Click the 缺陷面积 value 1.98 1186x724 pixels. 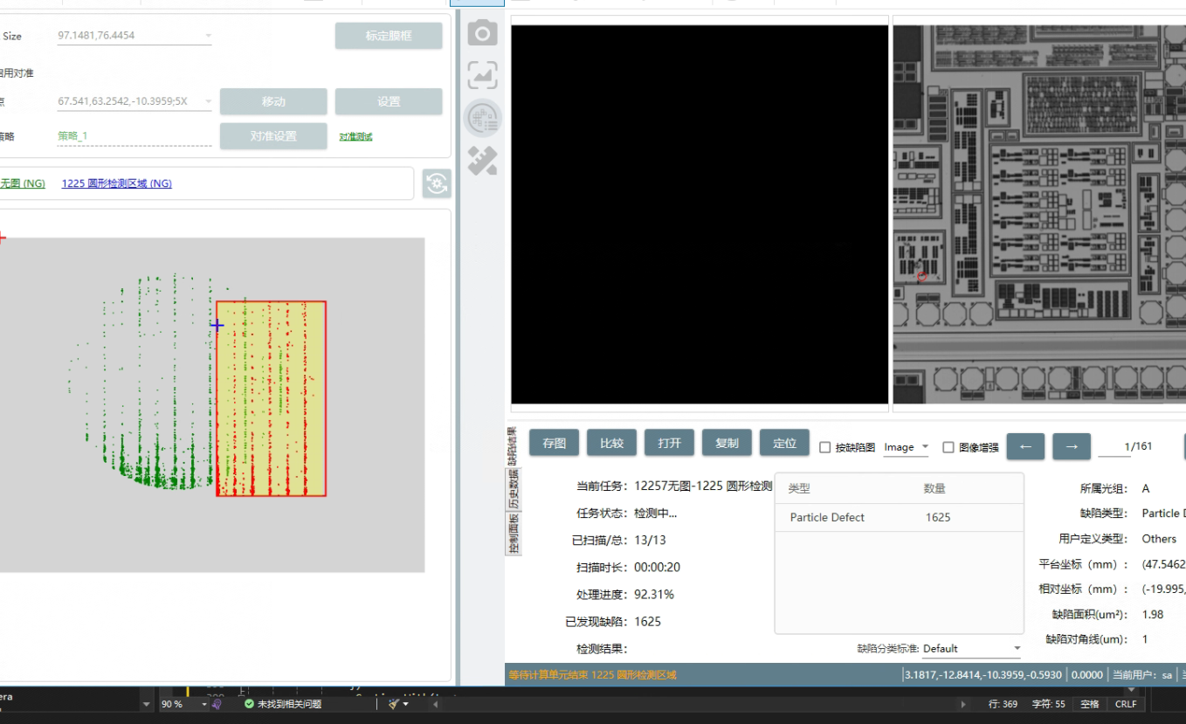pos(1153,615)
